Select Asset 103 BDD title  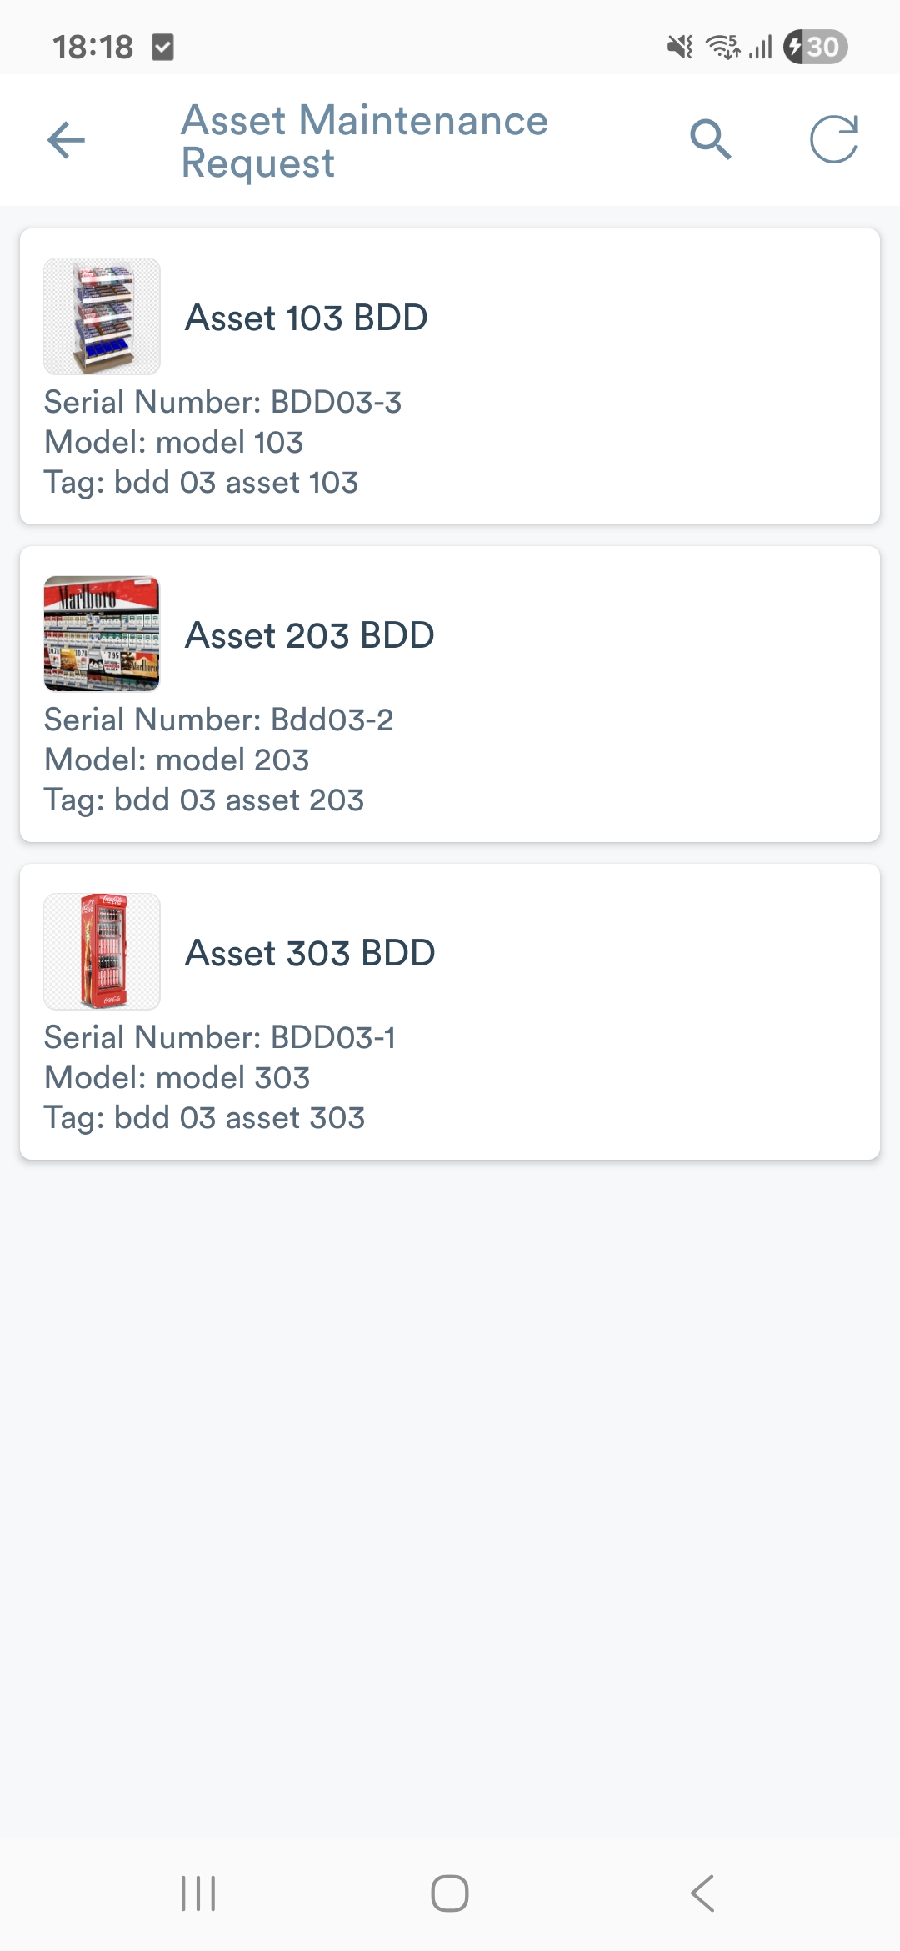(306, 318)
